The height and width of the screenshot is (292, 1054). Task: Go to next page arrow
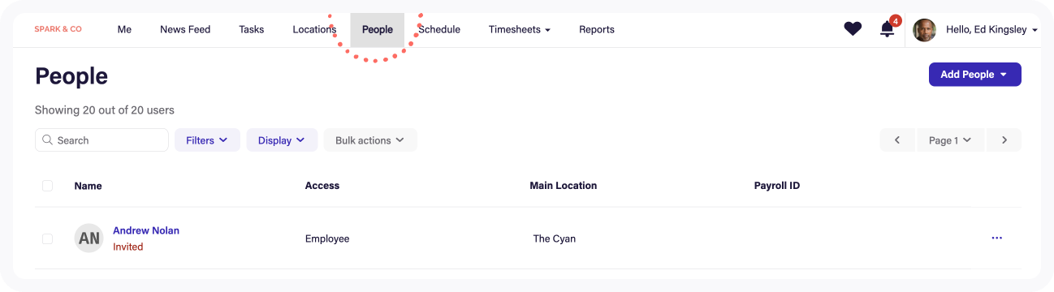click(x=1004, y=140)
